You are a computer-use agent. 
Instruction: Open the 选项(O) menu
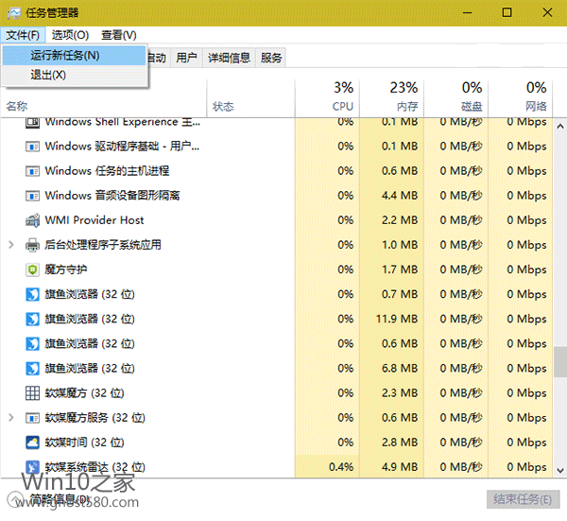[x=70, y=35]
